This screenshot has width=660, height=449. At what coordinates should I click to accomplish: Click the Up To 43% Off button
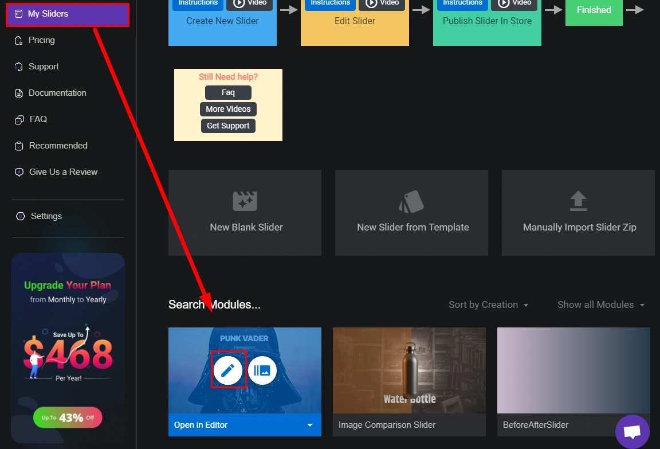click(x=68, y=417)
